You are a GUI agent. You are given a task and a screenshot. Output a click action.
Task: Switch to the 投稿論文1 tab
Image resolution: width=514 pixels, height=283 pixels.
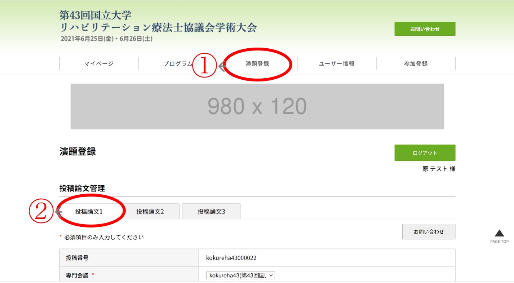(89, 212)
